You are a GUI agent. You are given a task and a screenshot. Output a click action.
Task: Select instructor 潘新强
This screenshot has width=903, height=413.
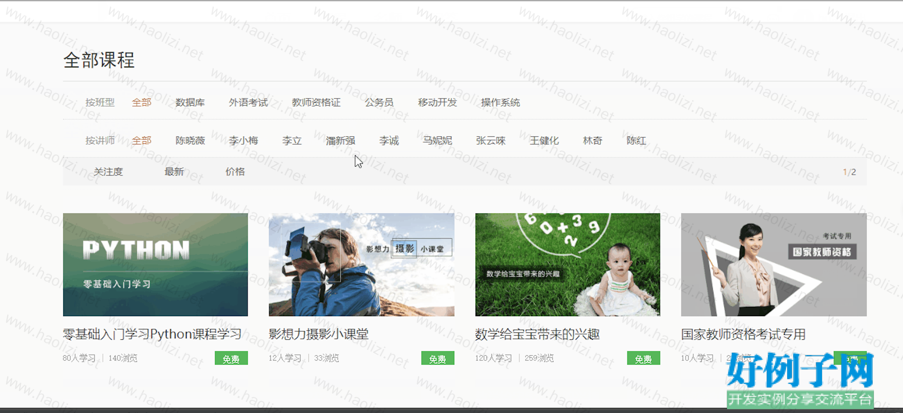(340, 141)
